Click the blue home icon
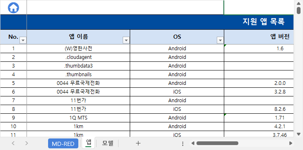This screenshot has height=150, width=303. tap(13, 8)
